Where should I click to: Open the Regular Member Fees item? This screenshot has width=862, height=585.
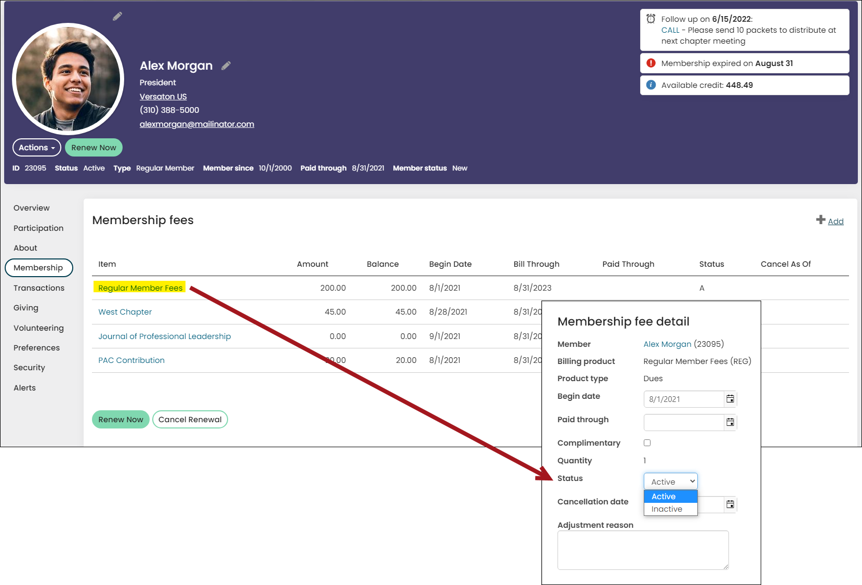tap(140, 288)
